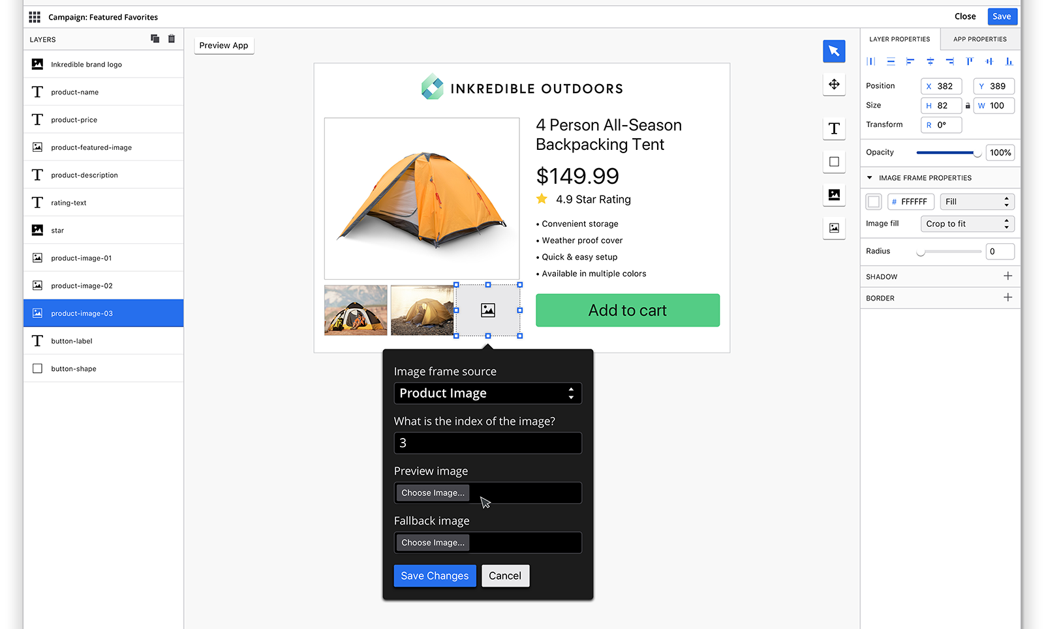Click align left edges icon
This screenshot has height=629, width=1044.
(x=910, y=61)
